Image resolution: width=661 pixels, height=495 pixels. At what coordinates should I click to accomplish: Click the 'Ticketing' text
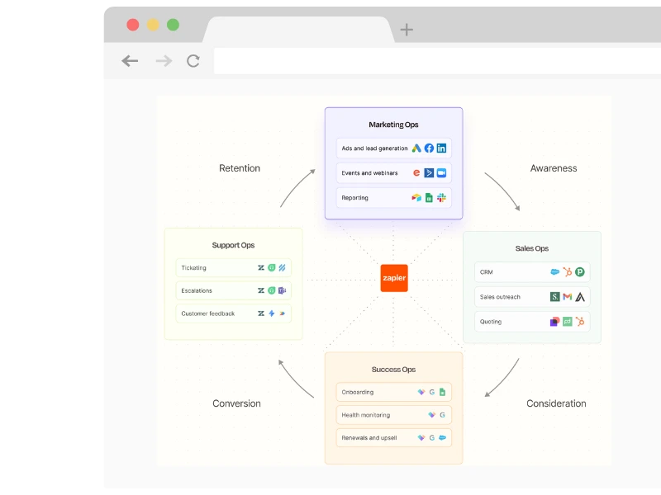tap(193, 267)
